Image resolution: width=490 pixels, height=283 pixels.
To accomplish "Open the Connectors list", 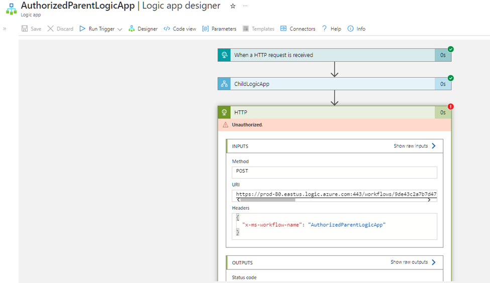I will (x=303, y=29).
